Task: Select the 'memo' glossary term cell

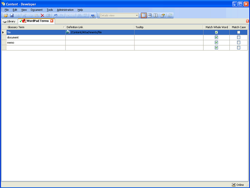Action: 36,43
